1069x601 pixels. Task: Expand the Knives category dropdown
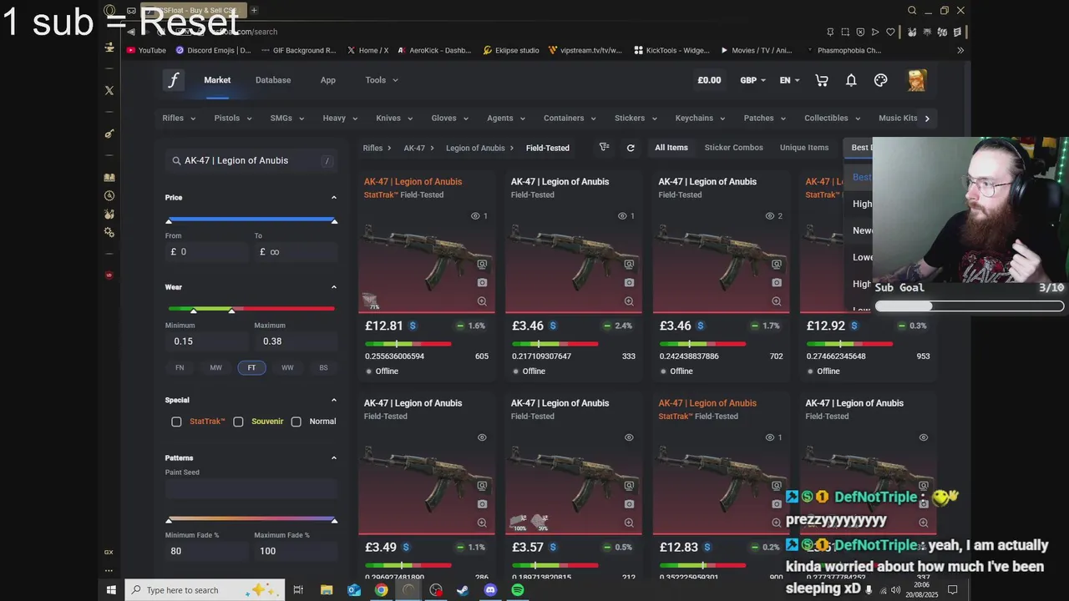[x=394, y=119]
